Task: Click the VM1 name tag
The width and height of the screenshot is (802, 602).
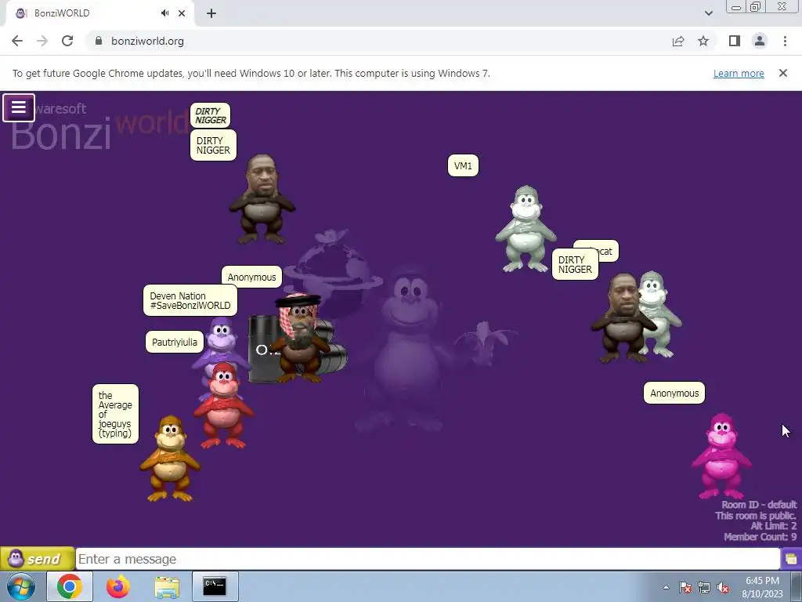Action: [x=463, y=165]
